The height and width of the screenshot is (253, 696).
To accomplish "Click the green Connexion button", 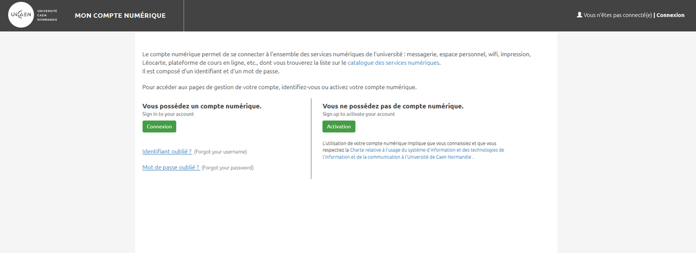I will [159, 126].
